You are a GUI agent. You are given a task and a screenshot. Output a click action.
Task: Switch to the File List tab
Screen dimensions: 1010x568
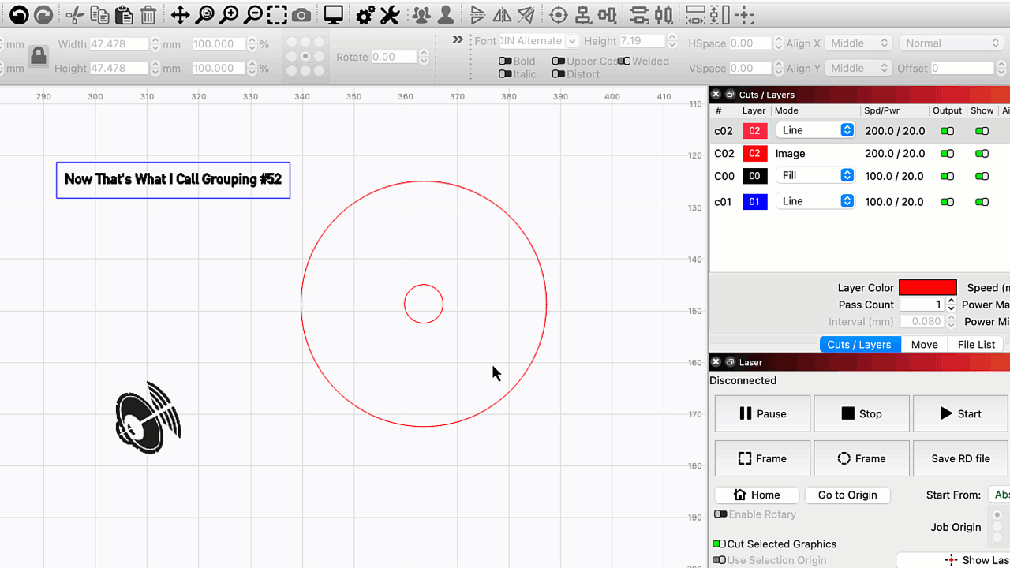pos(976,344)
